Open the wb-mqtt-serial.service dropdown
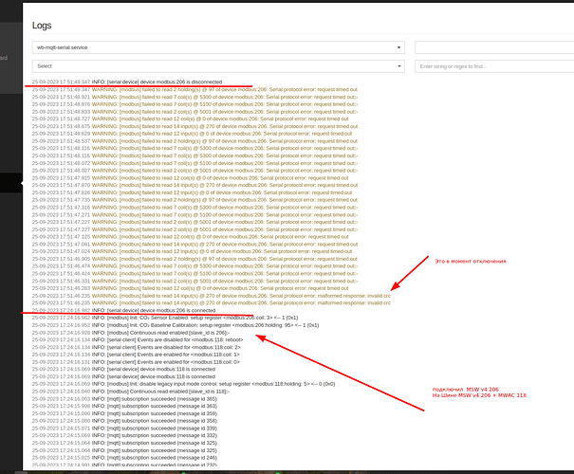574x474 pixels. point(218,47)
